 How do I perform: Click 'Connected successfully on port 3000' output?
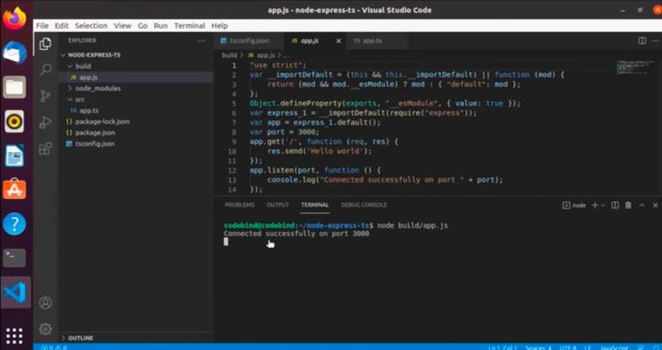[297, 234]
